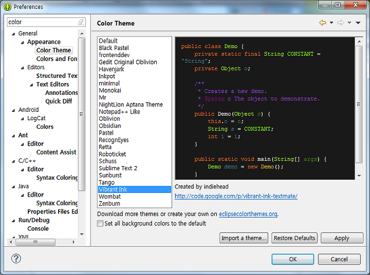
Task: Select the Default theme
Action: point(135,41)
